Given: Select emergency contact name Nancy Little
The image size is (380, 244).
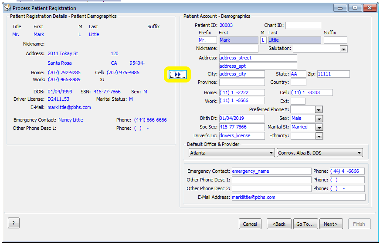Looking at the screenshot, I should 71,120.
